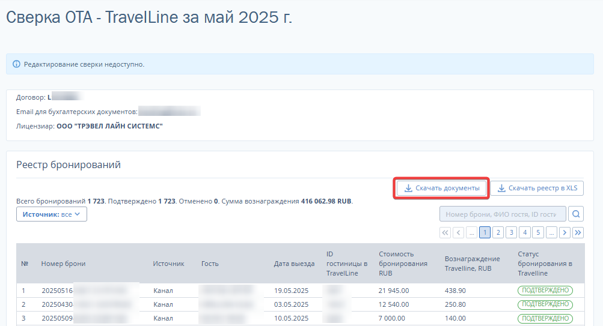Click the "Гость" column header
This screenshot has width=603, height=326.
(x=210, y=264)
